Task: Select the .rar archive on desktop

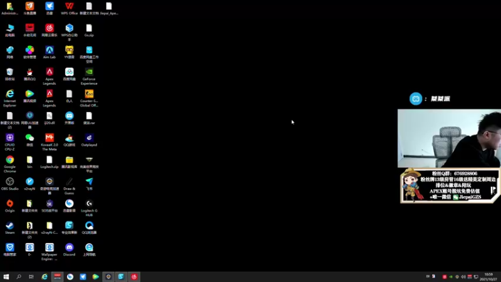Action: (89, 118)
